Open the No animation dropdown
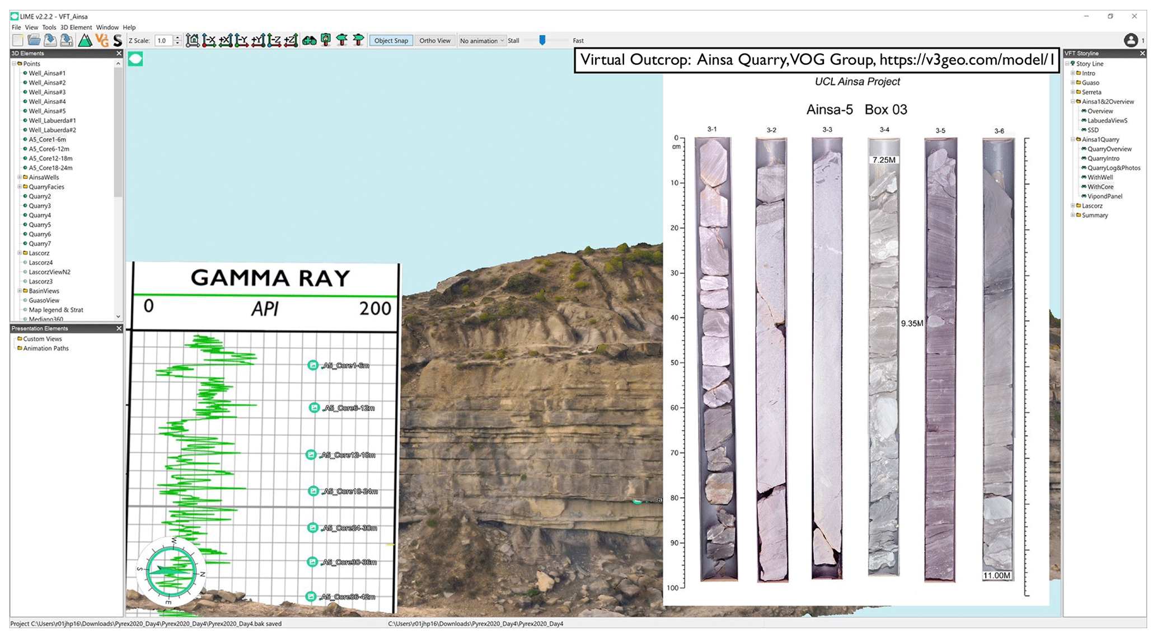1157x638 pixels. tap(481, 41)
